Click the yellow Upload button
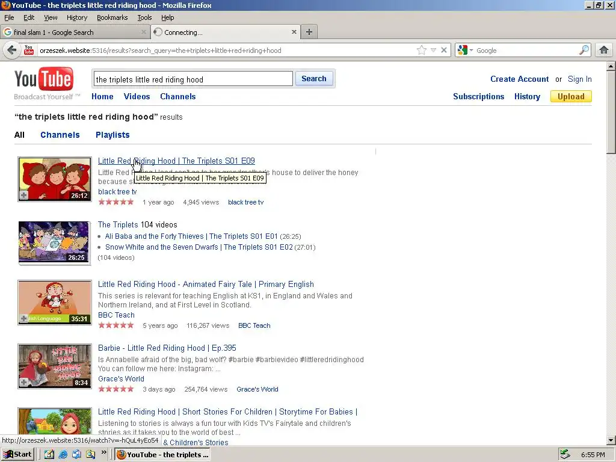Viewport: 616px width, 462px height. [x=571, y=97]
